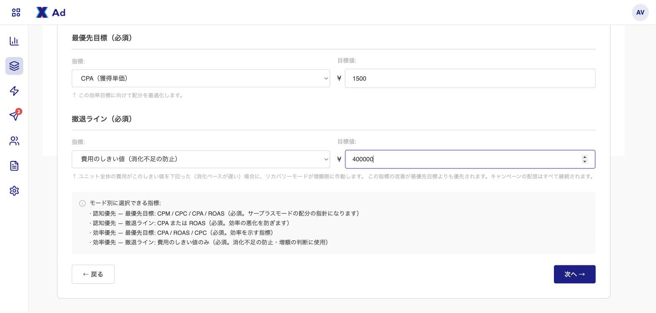Click the 400000 target value field
656x313 pixels.
pyautogui.click(x=470, y=159)
